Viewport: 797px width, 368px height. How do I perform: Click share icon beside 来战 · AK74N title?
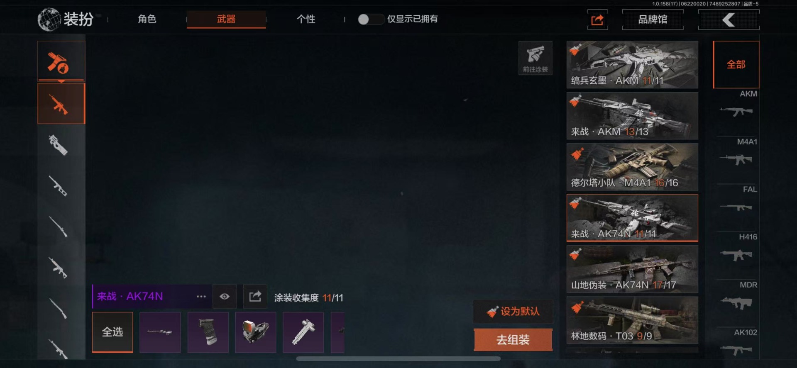[x=255, y=296]
